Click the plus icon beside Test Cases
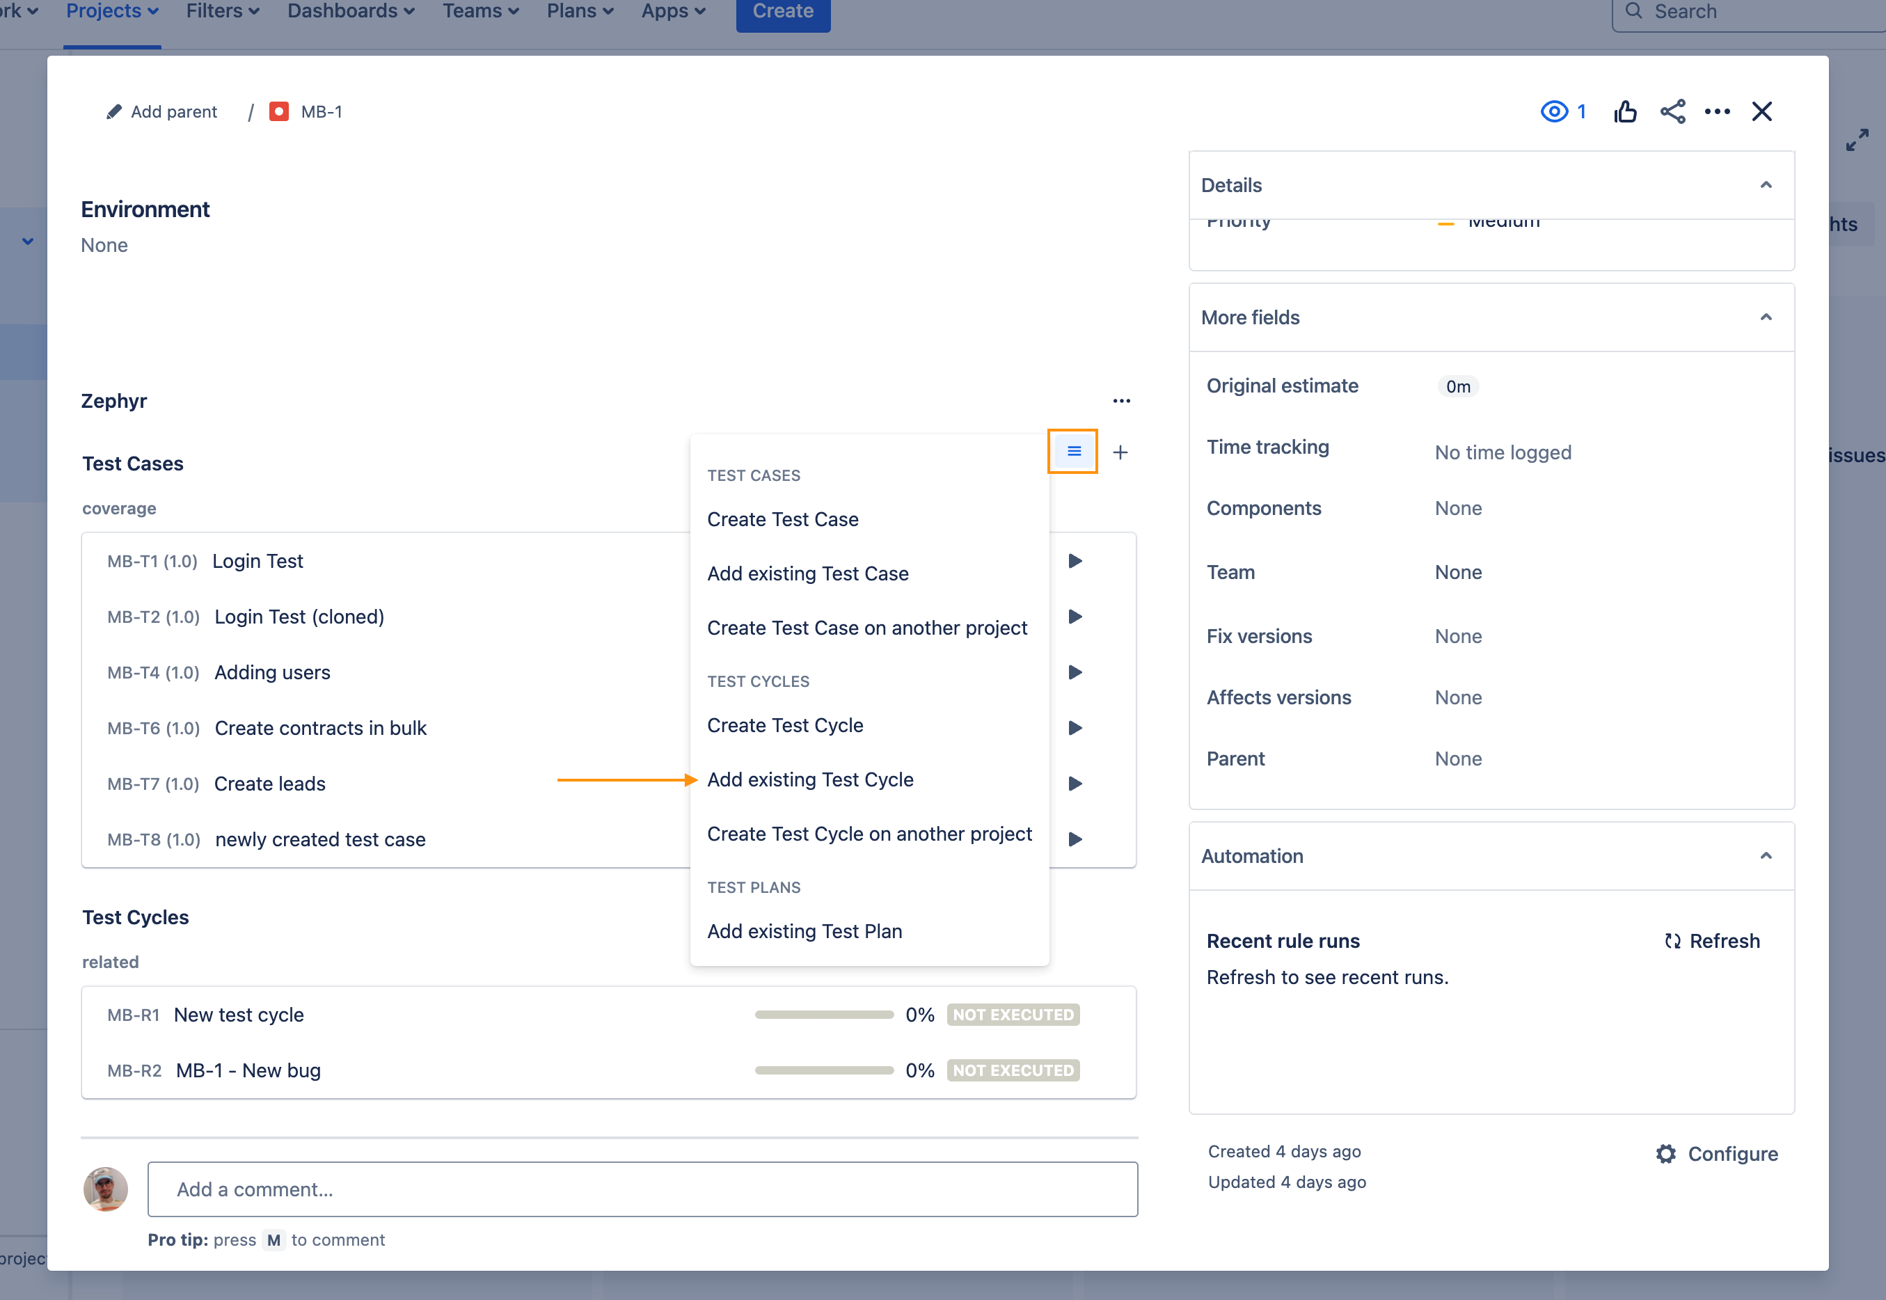 (1120, 452)
